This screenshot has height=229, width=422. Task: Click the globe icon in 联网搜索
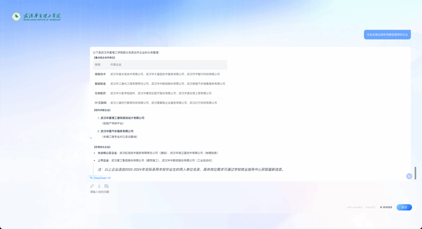click(381, 207)
